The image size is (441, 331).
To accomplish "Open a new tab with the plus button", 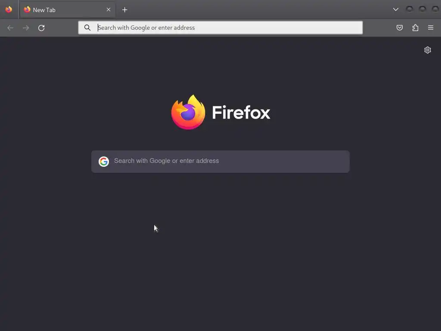I will (124, 10).
